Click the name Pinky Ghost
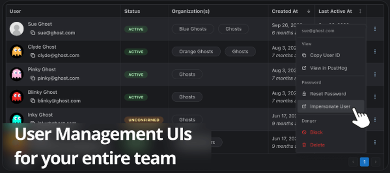Image resolution: width=390 pixels, height=173 pixels. coord(42,70)
